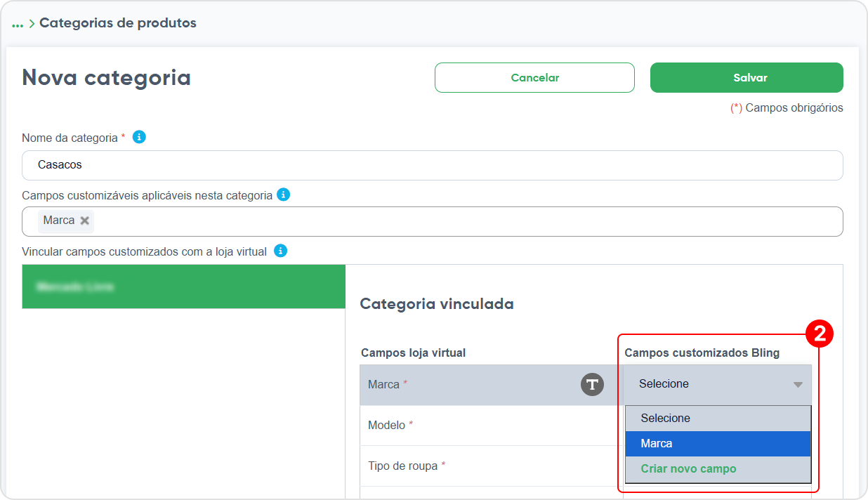Focus the Nome da categoria field containing Casacos
Viewport: 868px width, 500px height.
click(433, 165)
